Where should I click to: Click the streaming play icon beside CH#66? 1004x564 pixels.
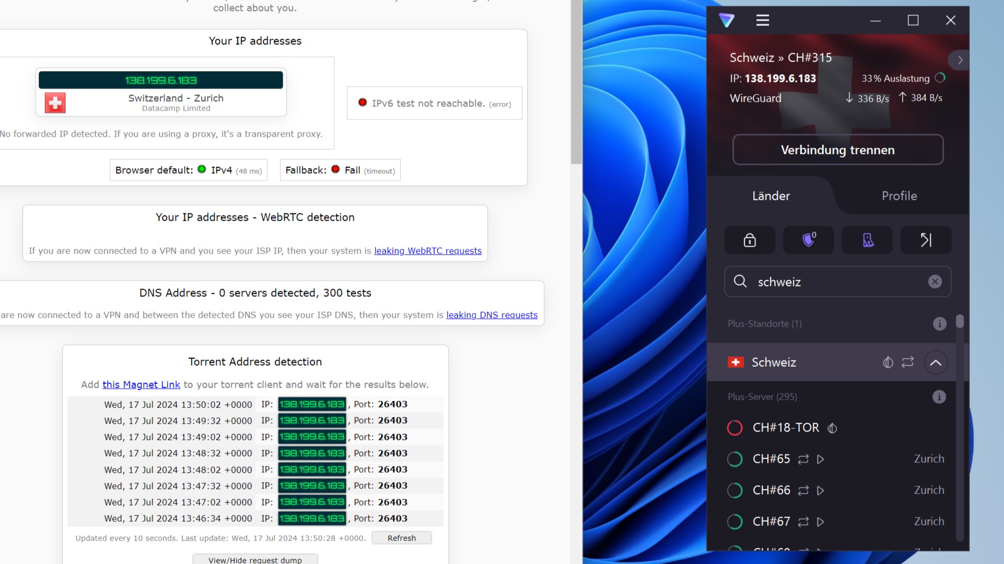821,490
